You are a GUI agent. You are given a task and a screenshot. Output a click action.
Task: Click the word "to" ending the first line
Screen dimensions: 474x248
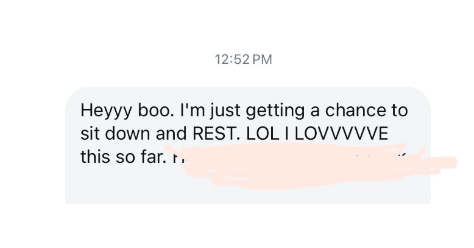click(x=400, y=112)
